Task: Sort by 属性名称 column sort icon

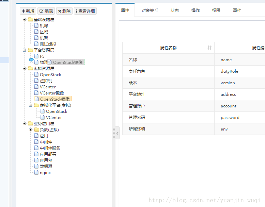Action: [x=209, y=48]
